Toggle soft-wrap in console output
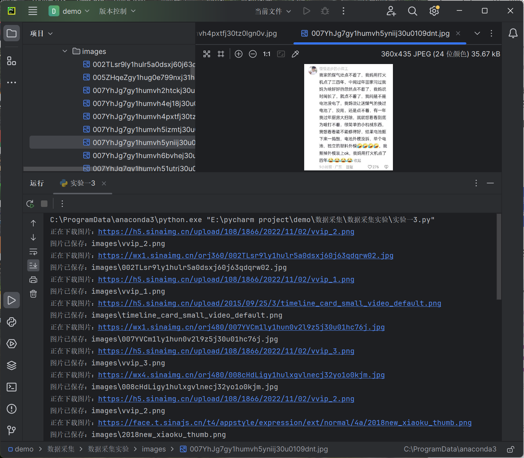The height and width of the screenshot is (458, 524). 33,251
